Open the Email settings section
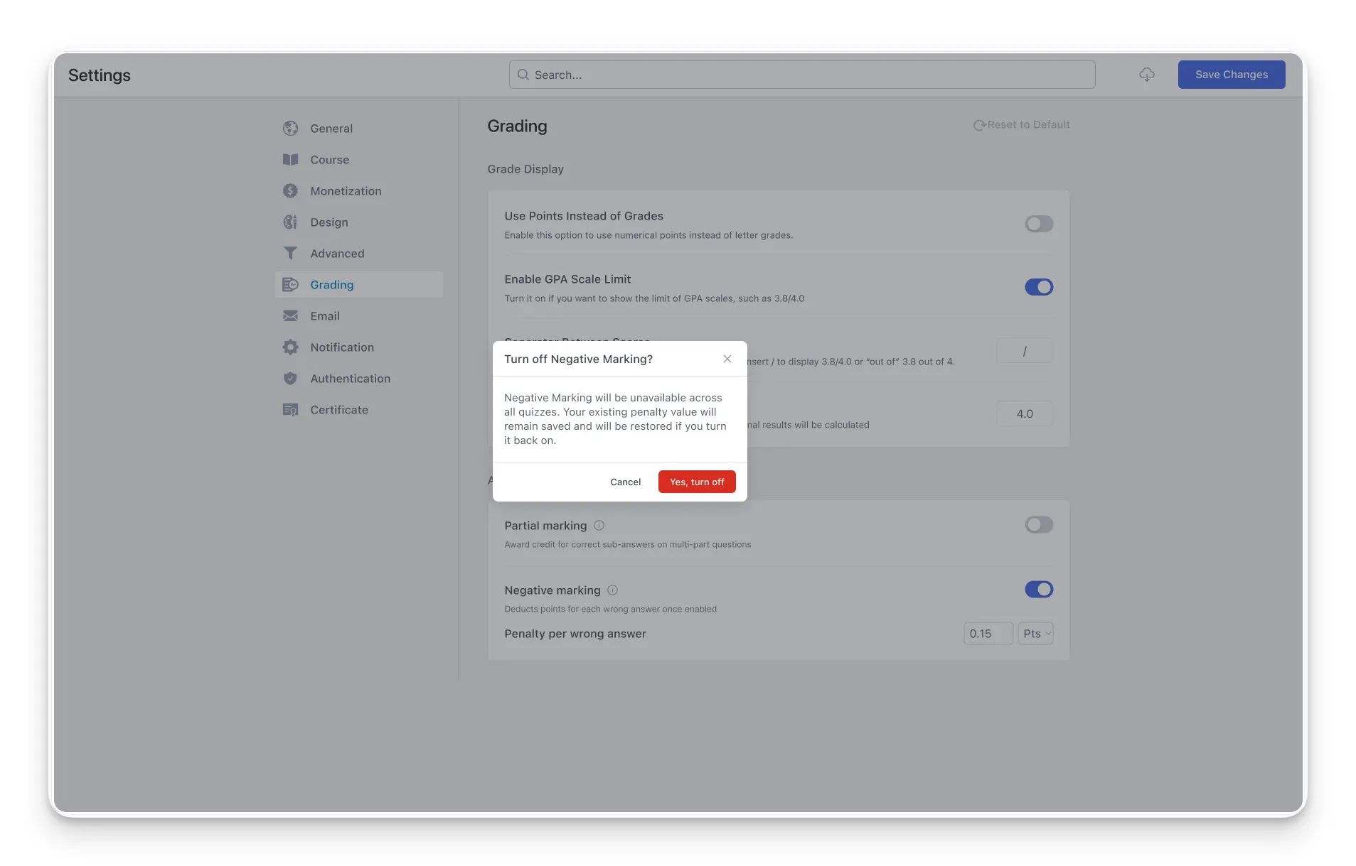This screenshot has width=1356, height=866. tap(358, 316)
